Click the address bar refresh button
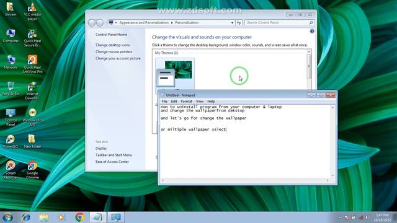This screenshot has width=397, height=223. tap(239, 23)
